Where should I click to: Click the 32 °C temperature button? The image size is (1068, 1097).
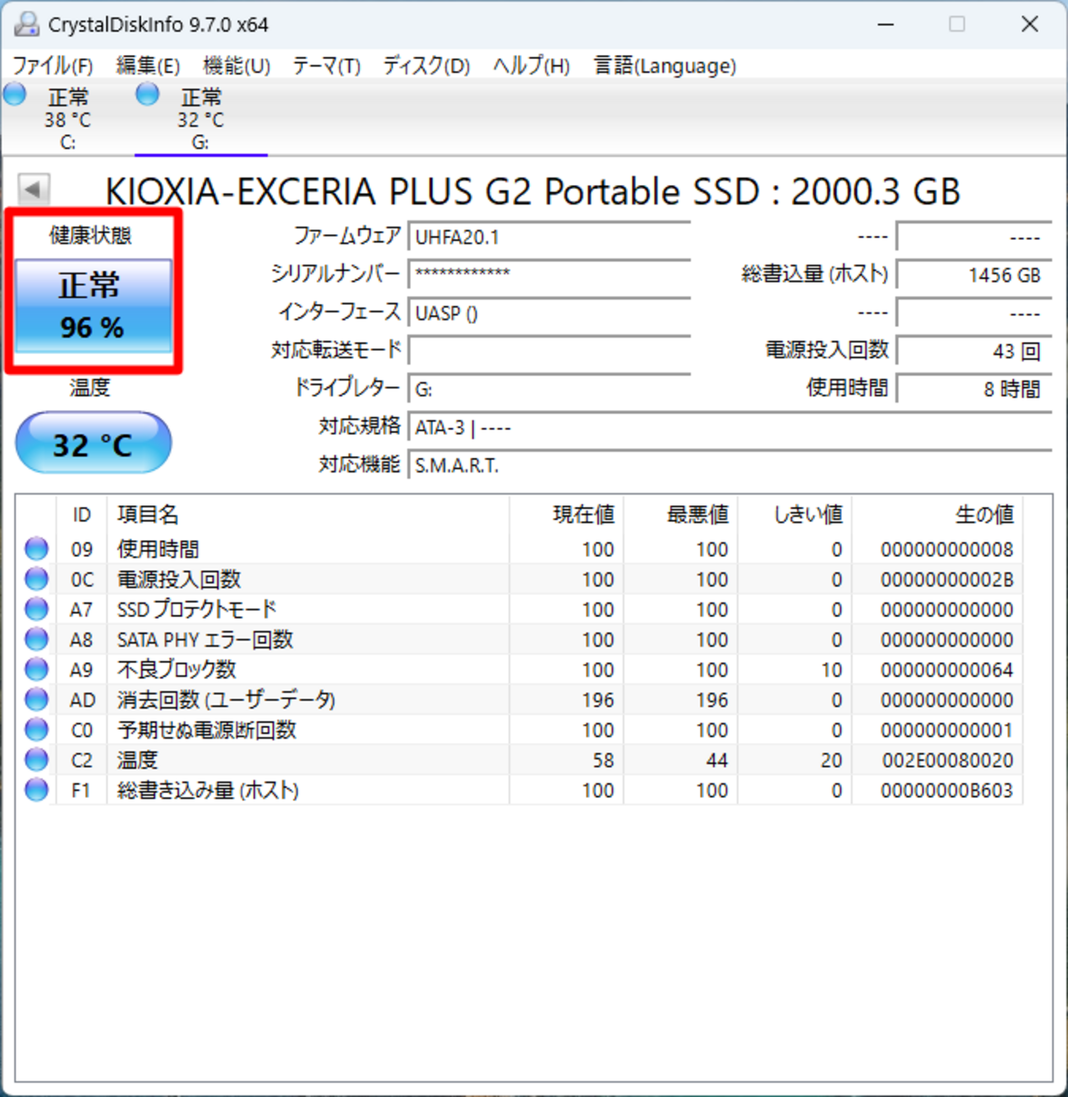pyautogui.click(x=94, y=444)
